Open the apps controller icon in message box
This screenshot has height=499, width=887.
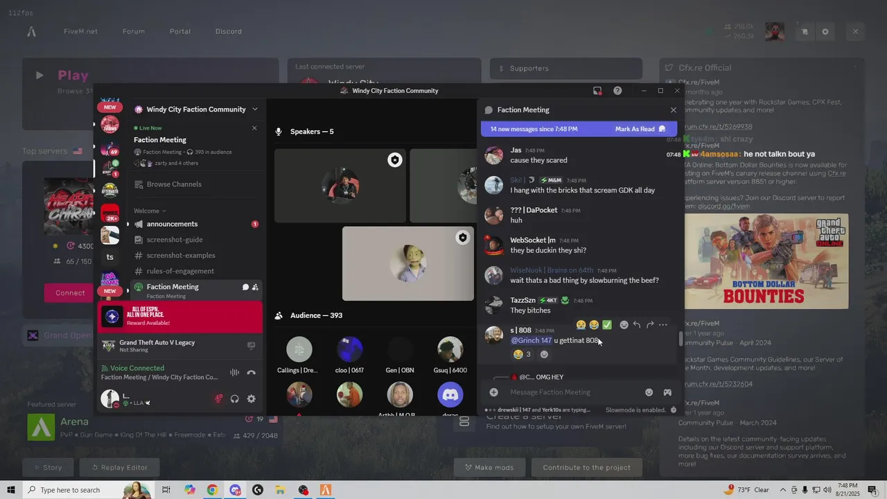667,392
